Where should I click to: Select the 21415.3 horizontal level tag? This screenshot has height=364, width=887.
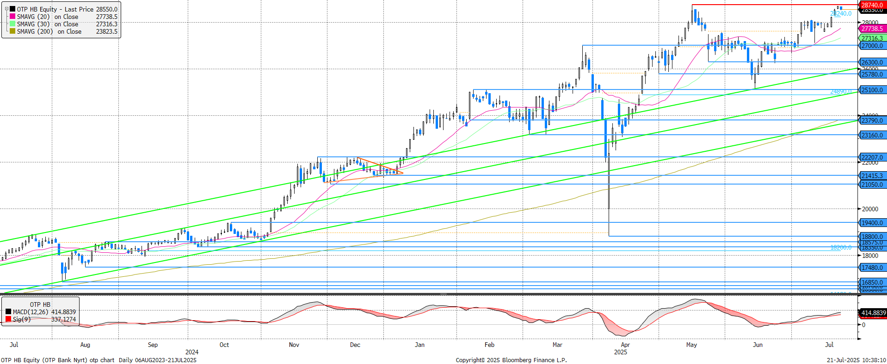872,176
